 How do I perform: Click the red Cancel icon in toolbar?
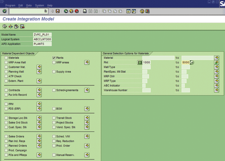click(x=76, y=11)
